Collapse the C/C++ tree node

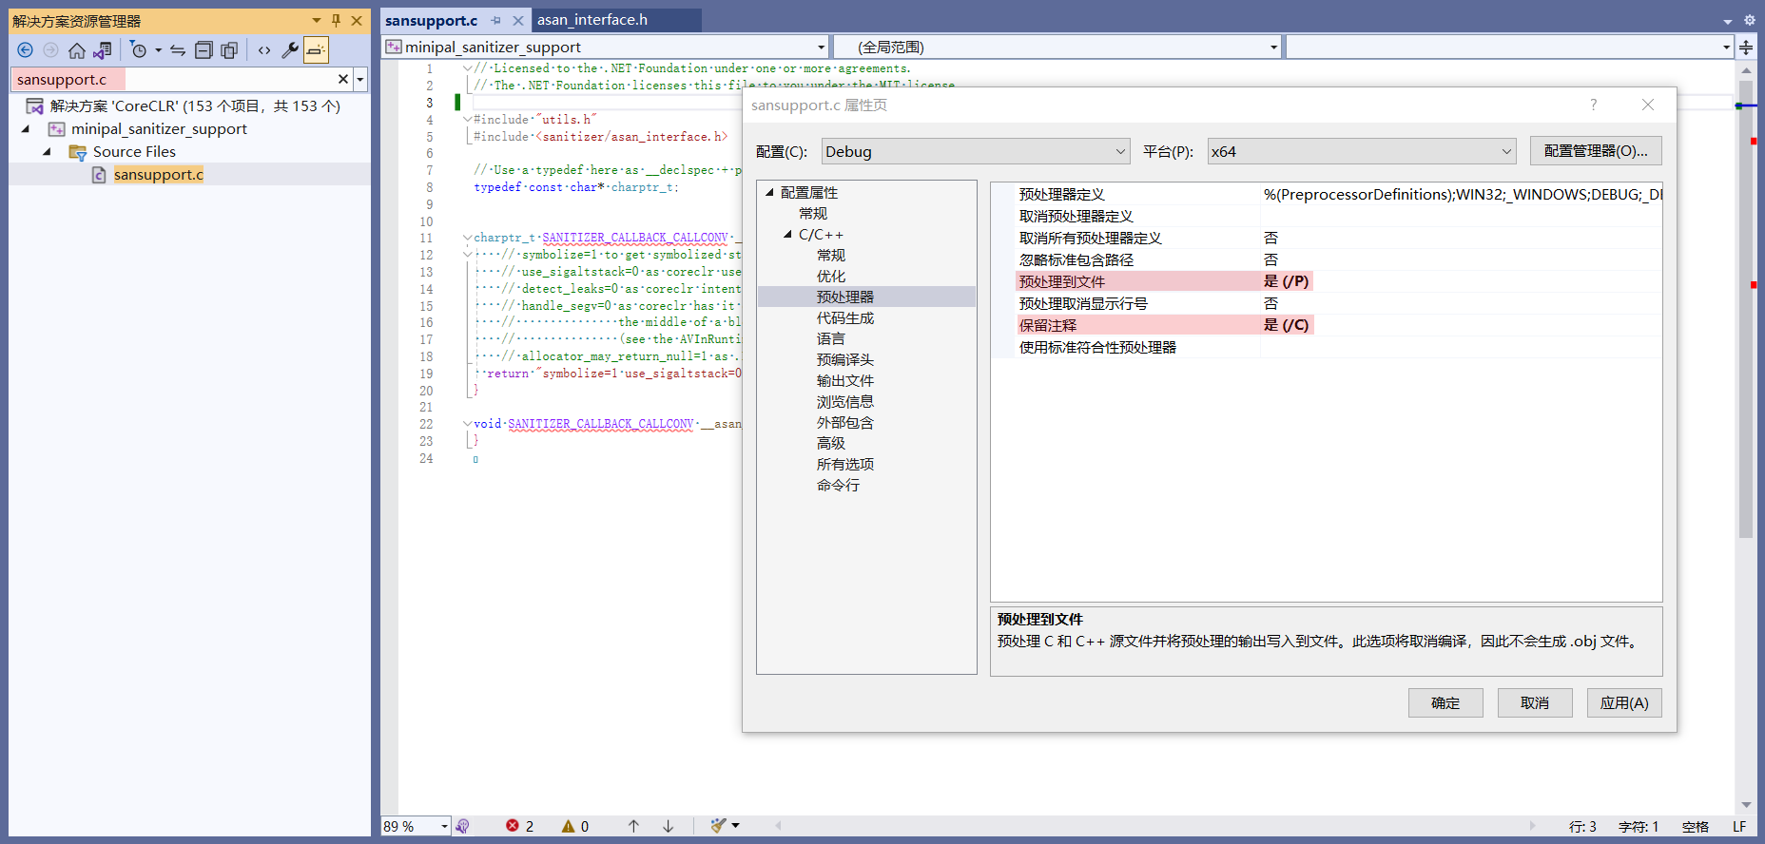(x=787, y=234)
